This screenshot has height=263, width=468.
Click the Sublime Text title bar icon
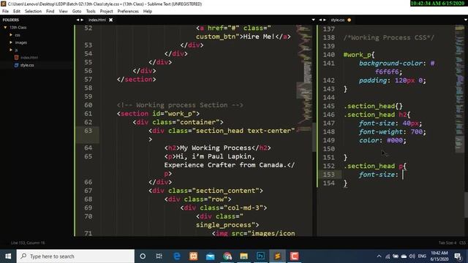[x=3, y=4]
